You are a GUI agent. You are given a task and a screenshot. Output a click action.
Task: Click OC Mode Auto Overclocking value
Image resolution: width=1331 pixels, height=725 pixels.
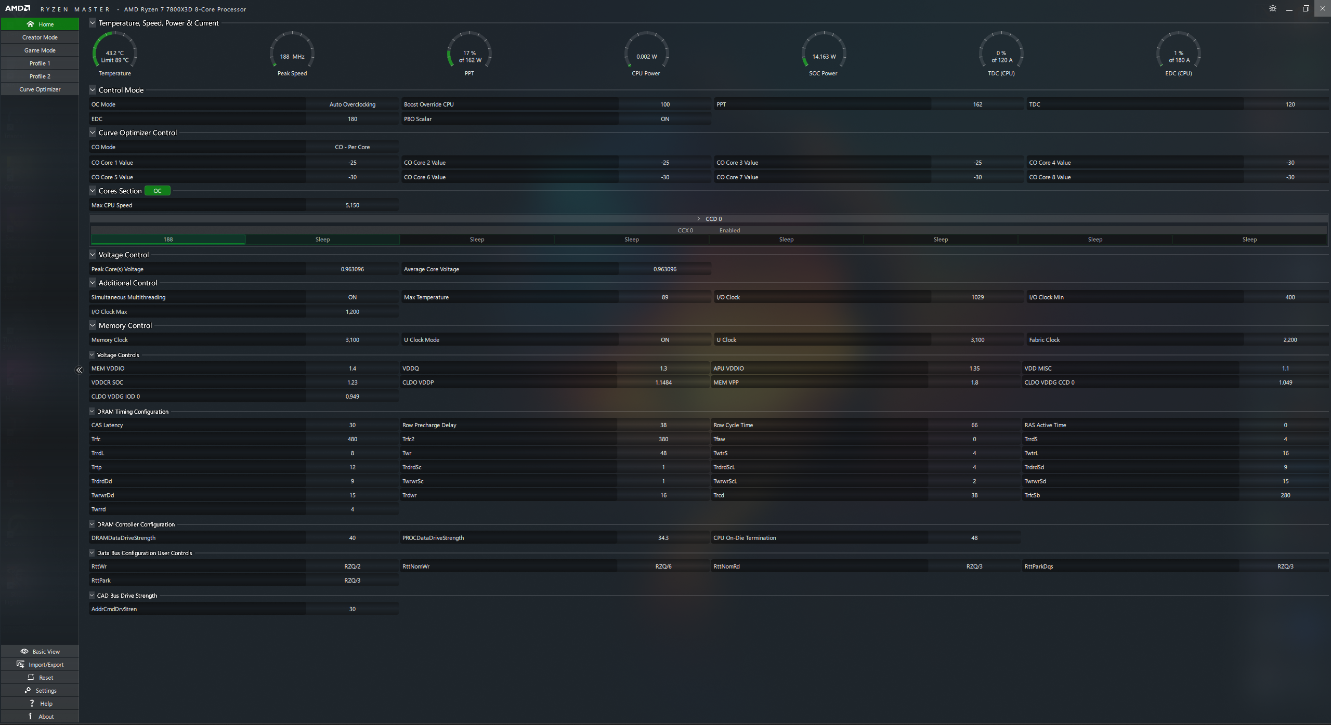pos(353,104)
